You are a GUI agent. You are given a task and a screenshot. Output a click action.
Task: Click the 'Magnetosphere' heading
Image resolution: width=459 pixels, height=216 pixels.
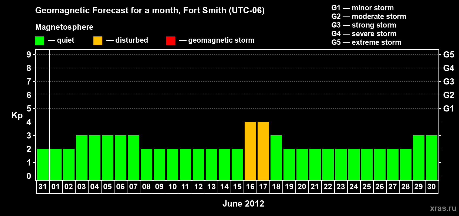coord(64,27)
